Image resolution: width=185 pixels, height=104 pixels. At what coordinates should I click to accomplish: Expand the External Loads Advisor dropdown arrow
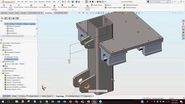click(x=31, y=10)
